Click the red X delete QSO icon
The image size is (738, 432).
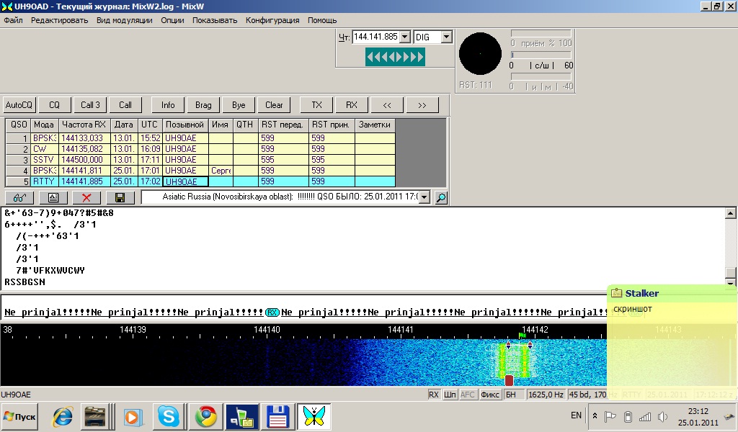86,197
